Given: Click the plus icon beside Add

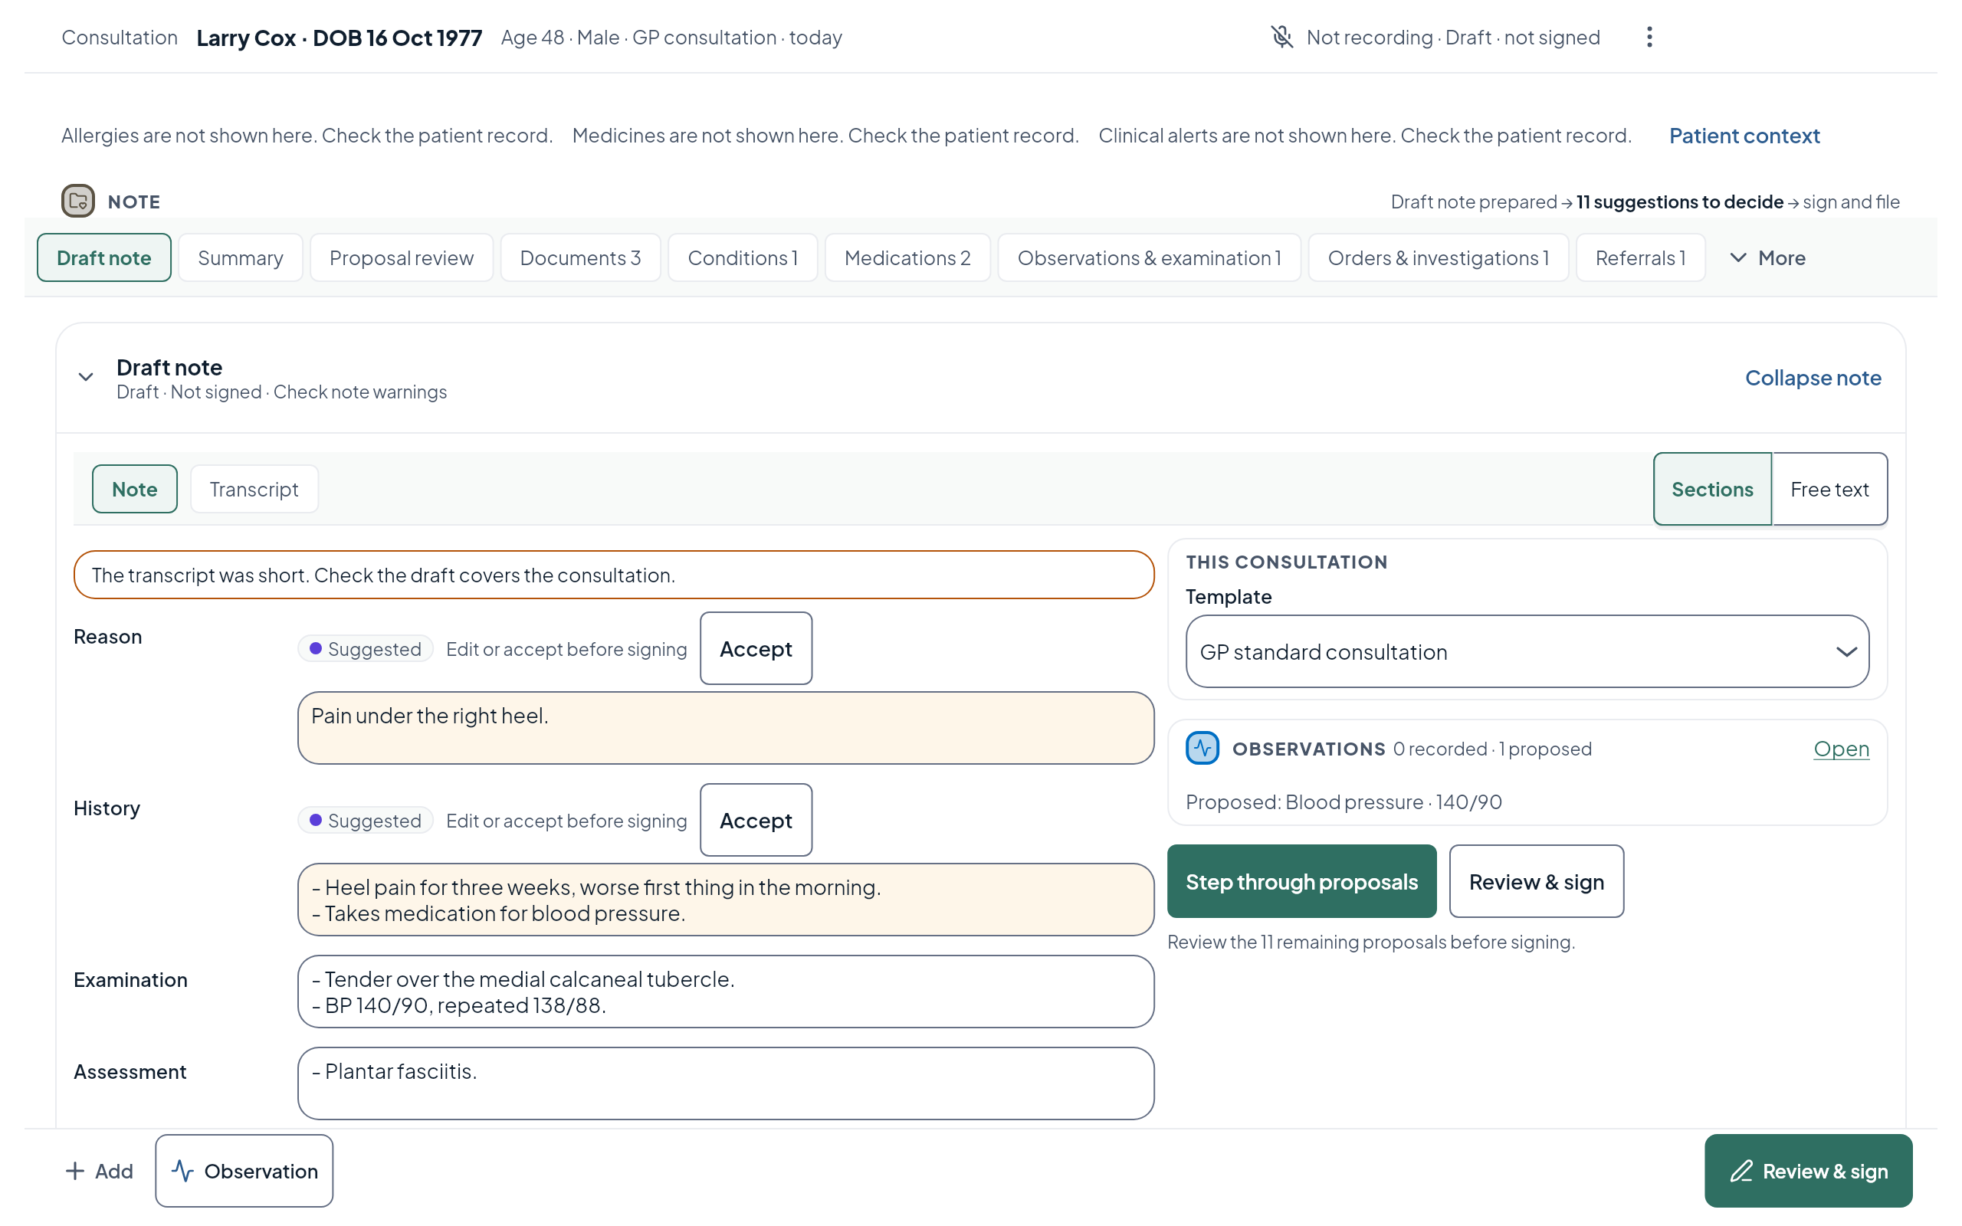Looking at the screenshot, I should point(74,1171).
